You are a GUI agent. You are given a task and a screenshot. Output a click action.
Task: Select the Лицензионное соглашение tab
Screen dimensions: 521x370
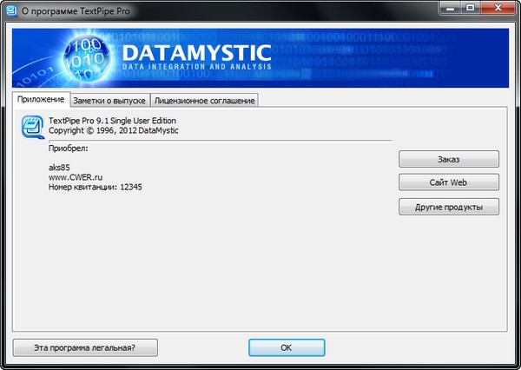(x=204, y=101)
